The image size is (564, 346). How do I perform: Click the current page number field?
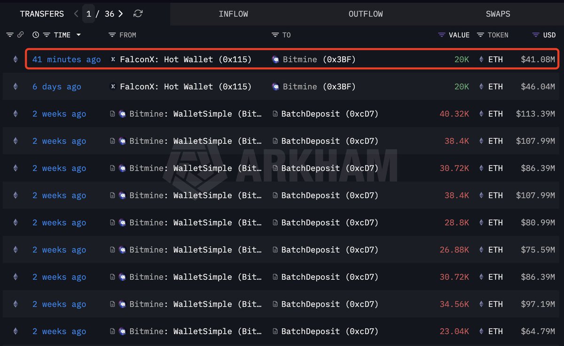[x=88, y=14]
